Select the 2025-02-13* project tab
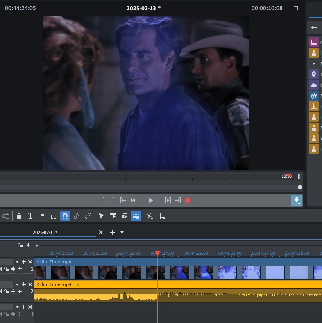The image size is (322, 323). (45, 232)
